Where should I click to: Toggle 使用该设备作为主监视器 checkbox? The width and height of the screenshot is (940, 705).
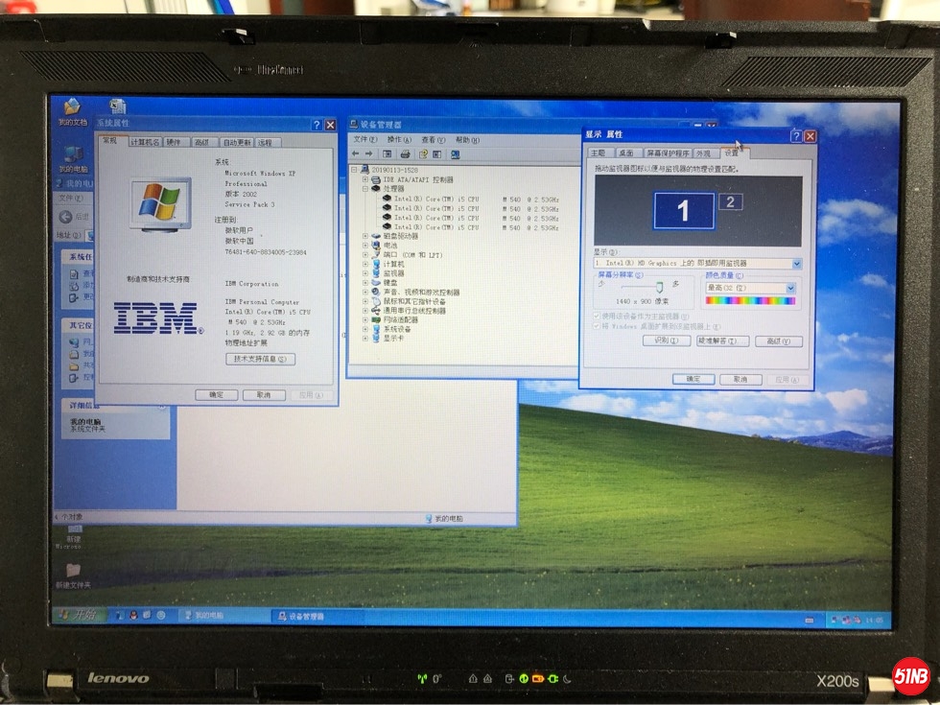tap(598, 316)
